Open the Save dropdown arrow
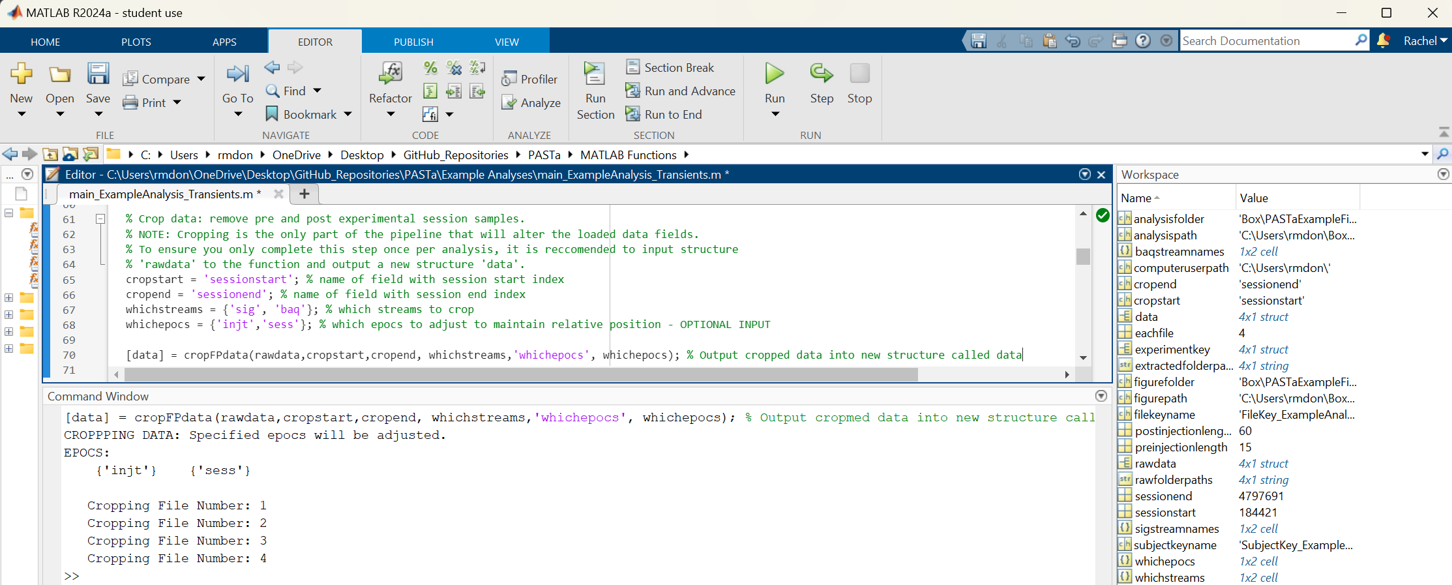 [98, 114]
